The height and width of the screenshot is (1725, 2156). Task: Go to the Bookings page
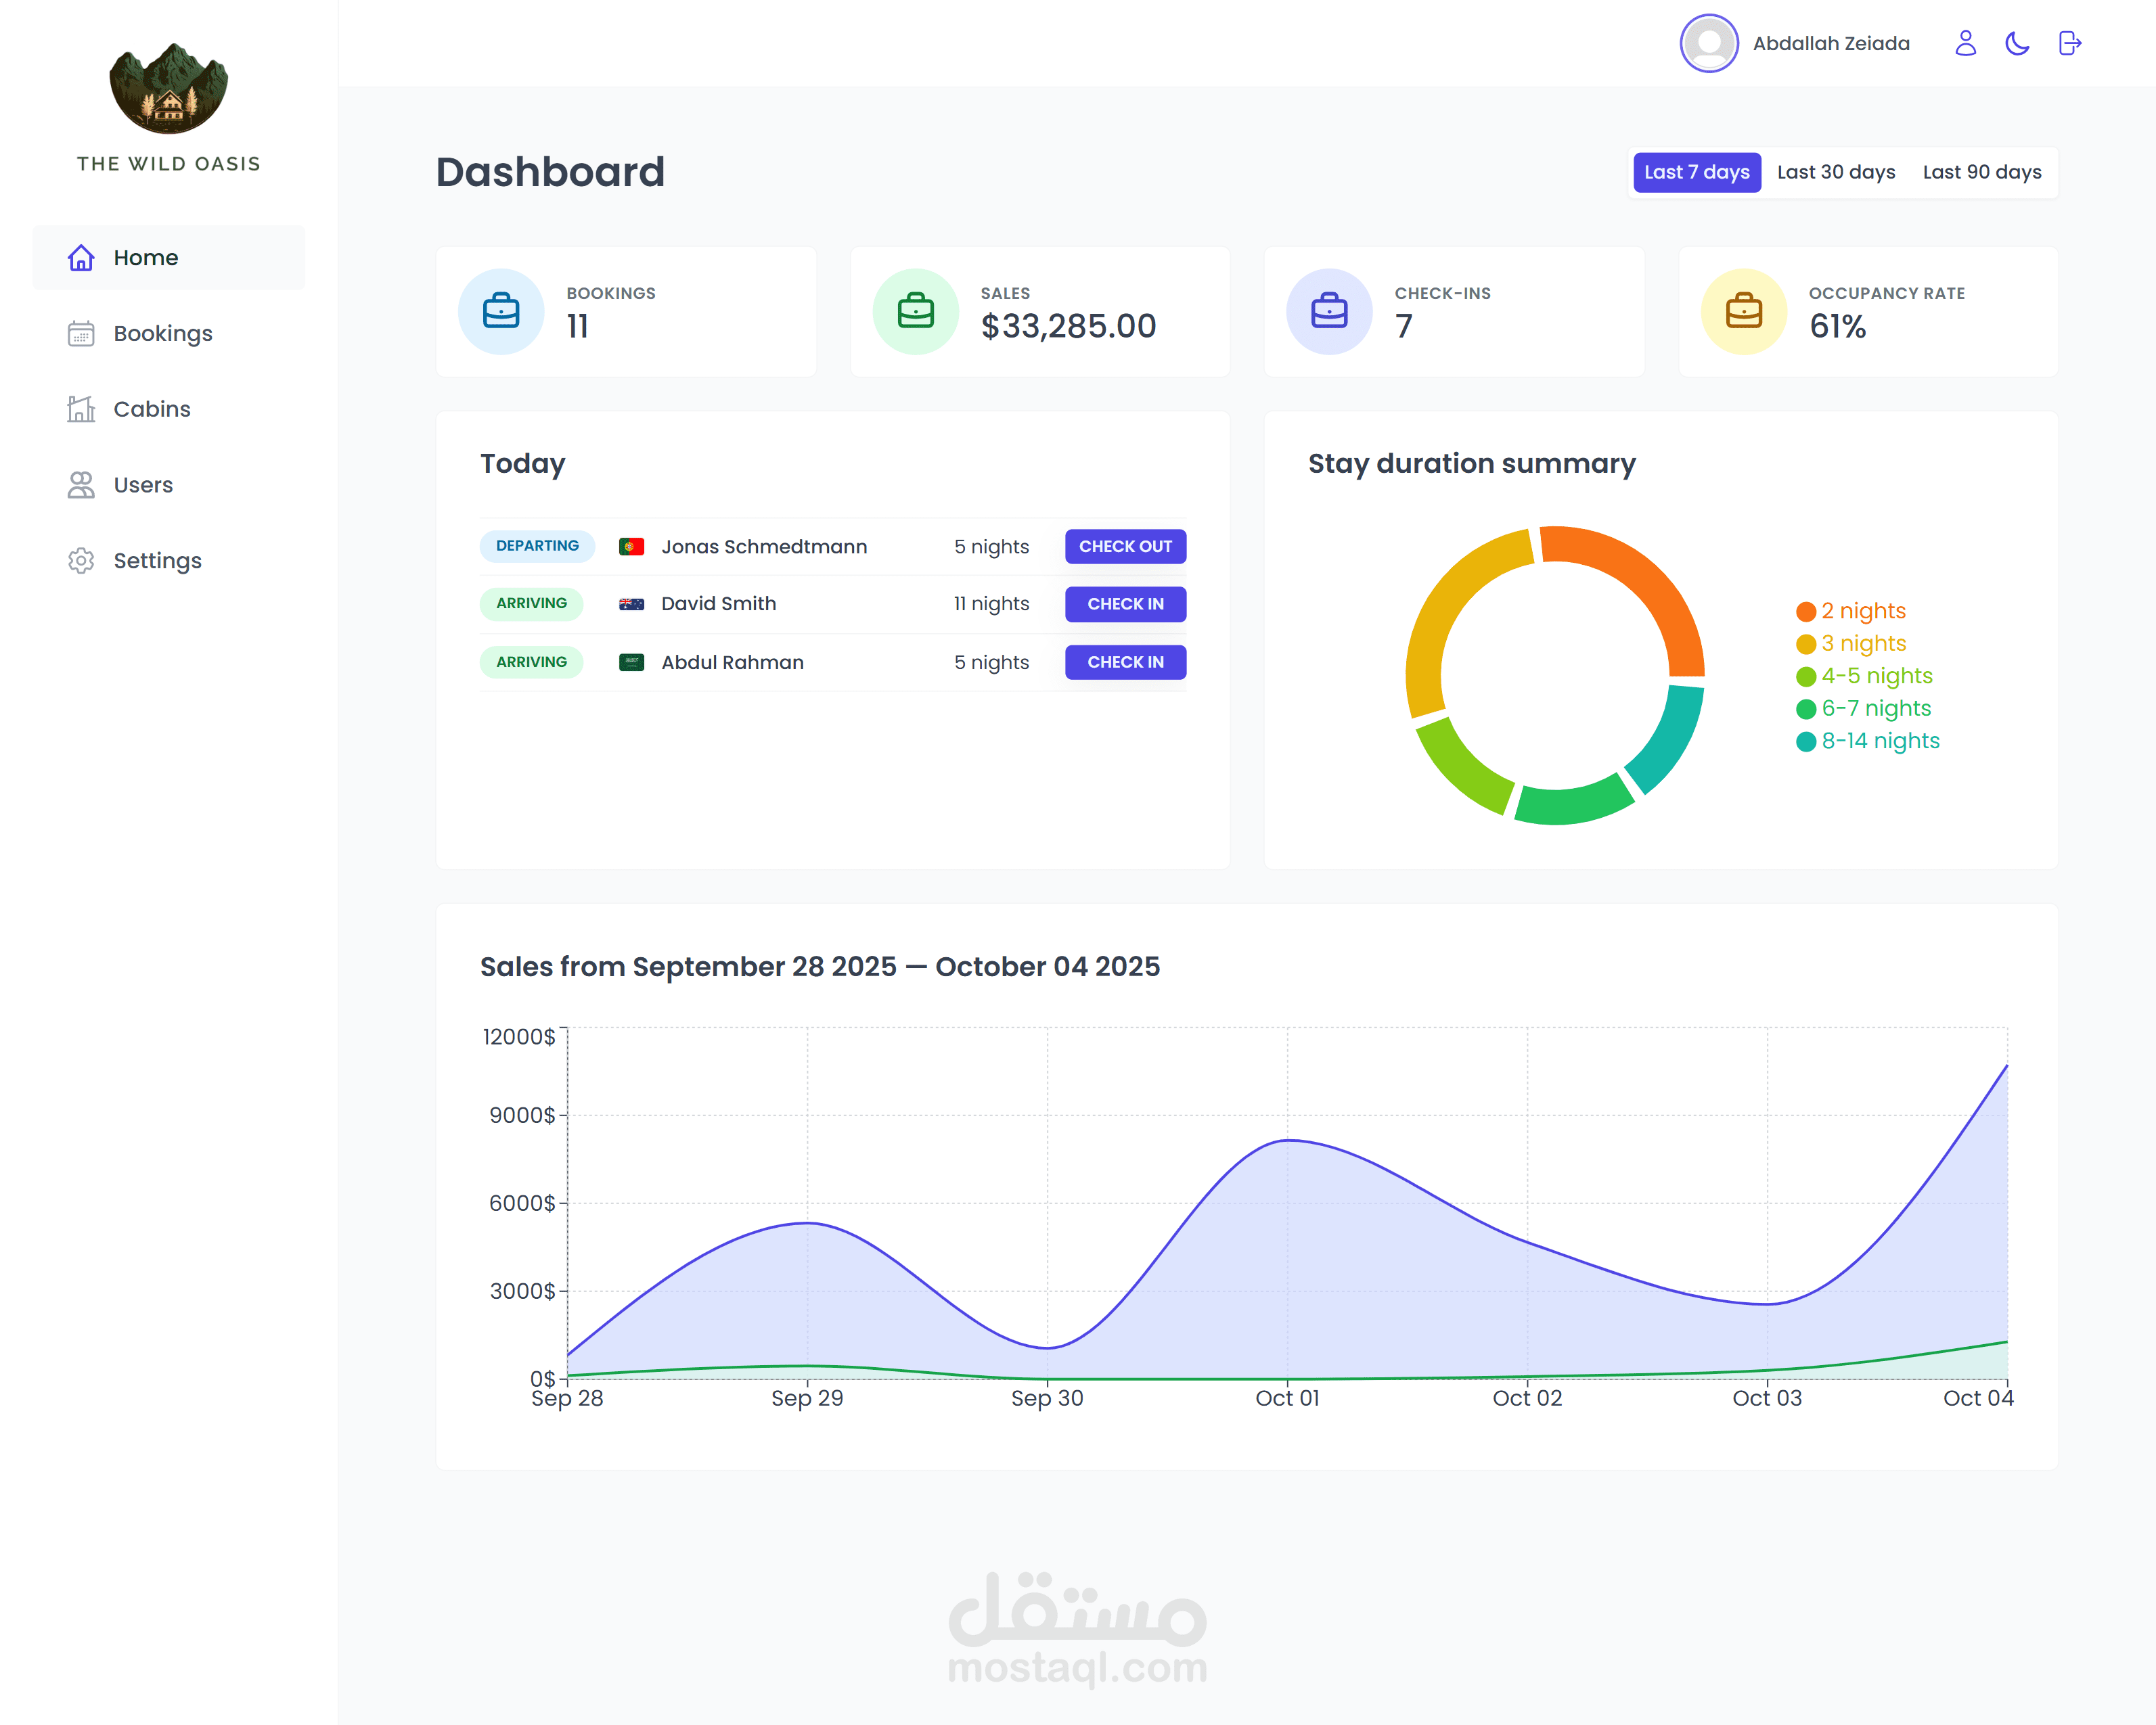point(162,333)
